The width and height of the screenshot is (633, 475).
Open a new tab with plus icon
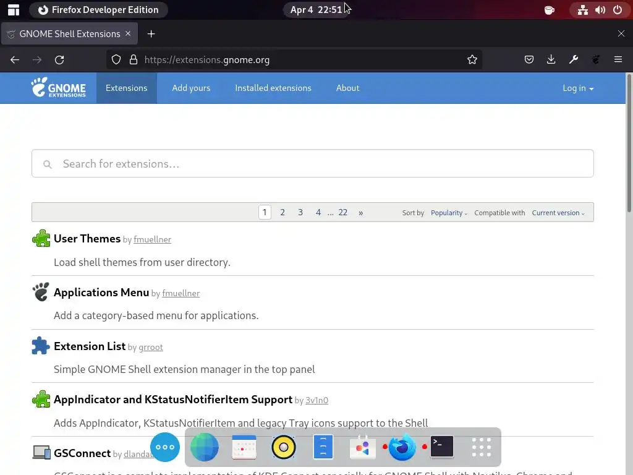click(x=151, y=34)
